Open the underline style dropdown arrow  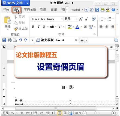48,27
